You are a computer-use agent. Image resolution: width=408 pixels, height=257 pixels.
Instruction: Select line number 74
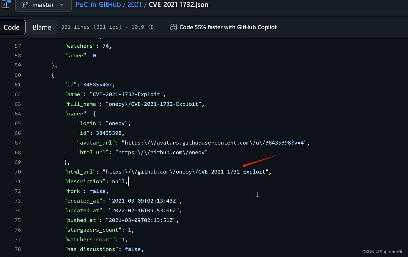pyautogui.click(x=18, y=211)
